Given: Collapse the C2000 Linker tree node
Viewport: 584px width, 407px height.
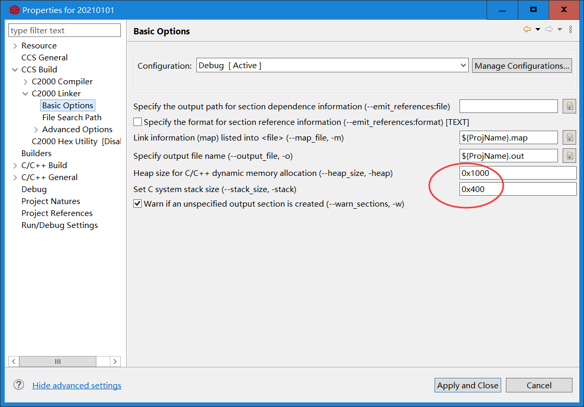Looking at the screenshot, I should click(26, 94).
